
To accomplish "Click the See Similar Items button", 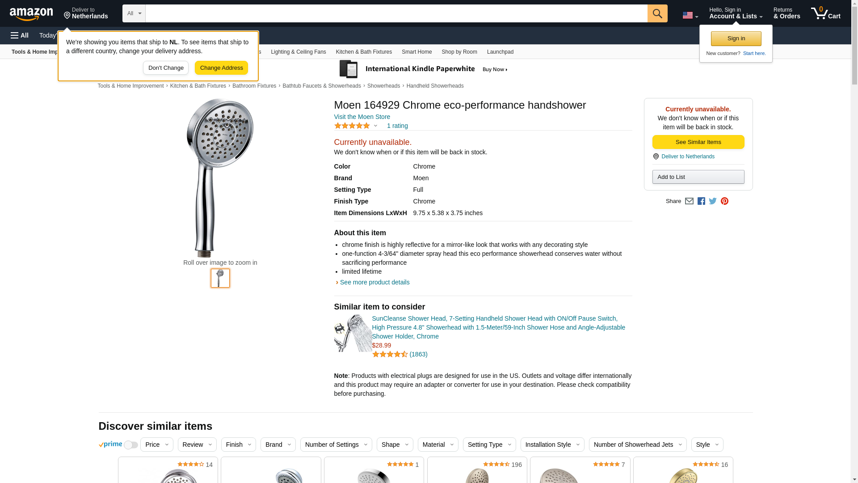I will coord(698,142).
